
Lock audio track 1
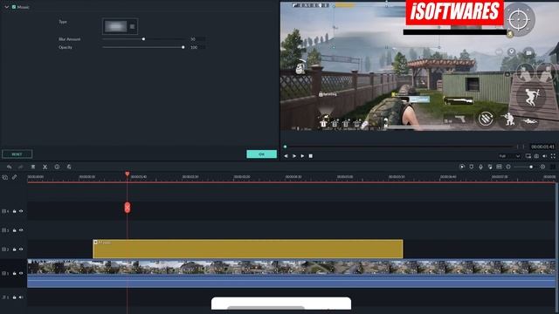14,297
